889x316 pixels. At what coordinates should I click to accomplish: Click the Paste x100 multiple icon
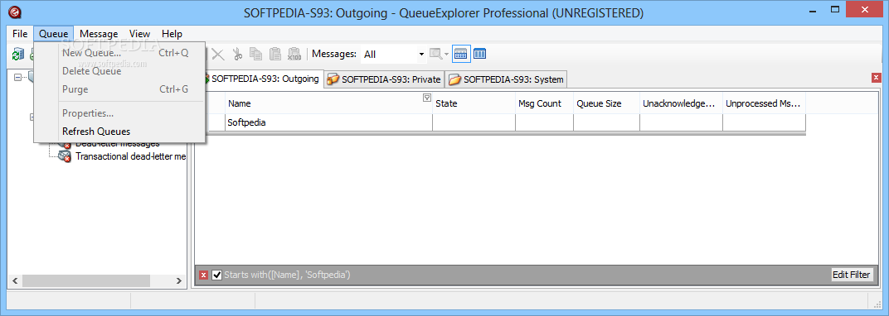click(294, 55)
